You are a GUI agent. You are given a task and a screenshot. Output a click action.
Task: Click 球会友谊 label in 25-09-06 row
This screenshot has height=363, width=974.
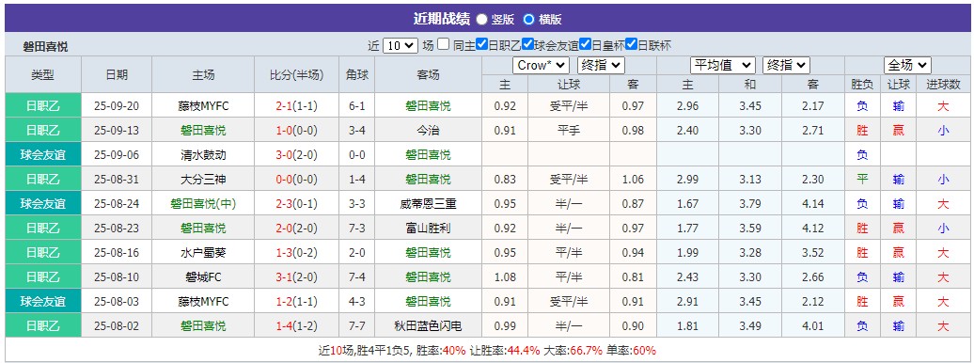[x=43, y=155]
